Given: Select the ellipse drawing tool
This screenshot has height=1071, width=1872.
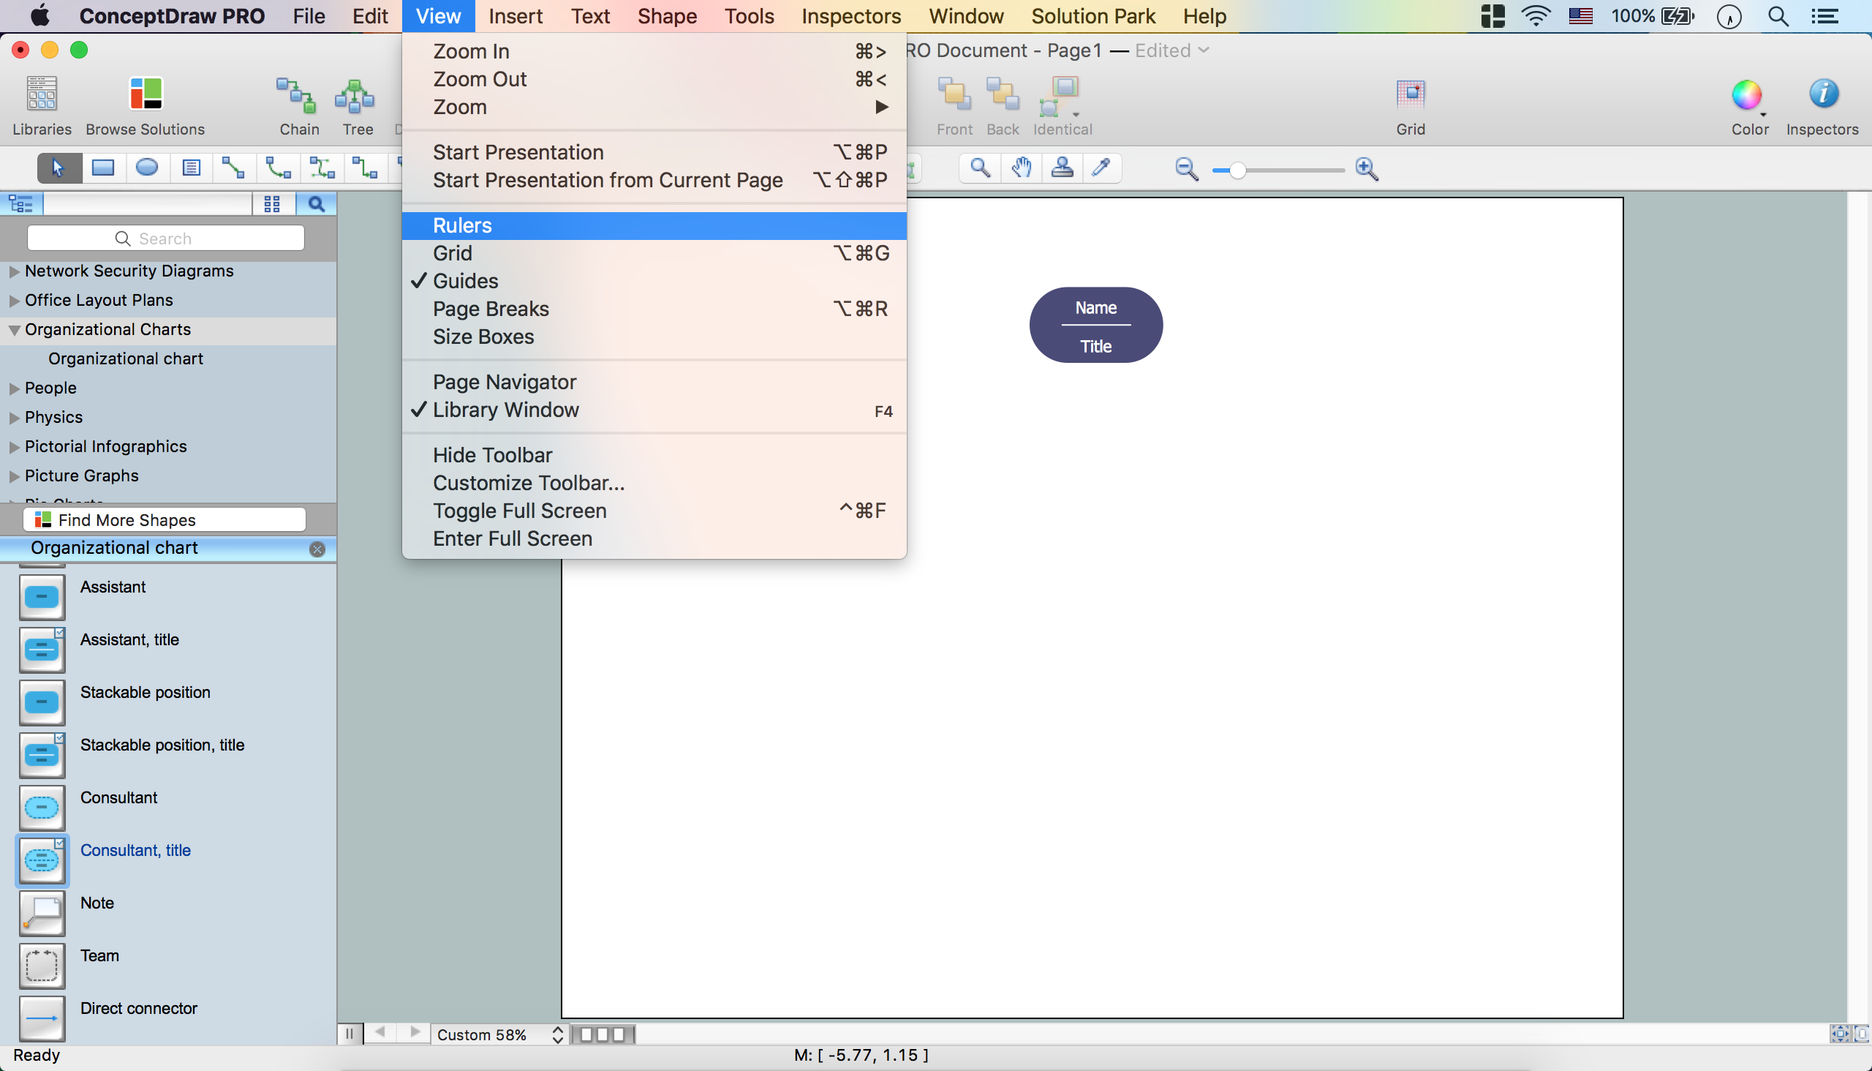Looking at the screenshot, I should pyautogui.click(x=147, y=168).
